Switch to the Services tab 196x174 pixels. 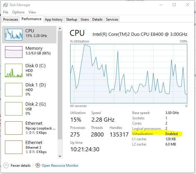click(x=112, y=19)
